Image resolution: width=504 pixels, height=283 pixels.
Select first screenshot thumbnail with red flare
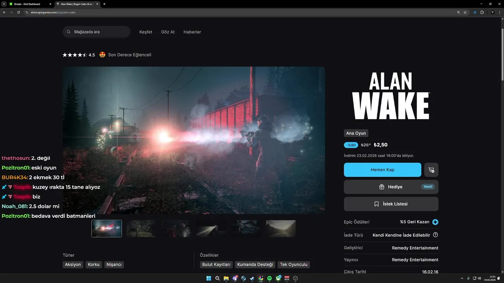point(107,228)
